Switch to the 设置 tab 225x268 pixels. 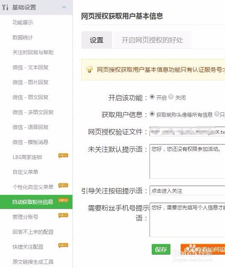pos(97,40)
